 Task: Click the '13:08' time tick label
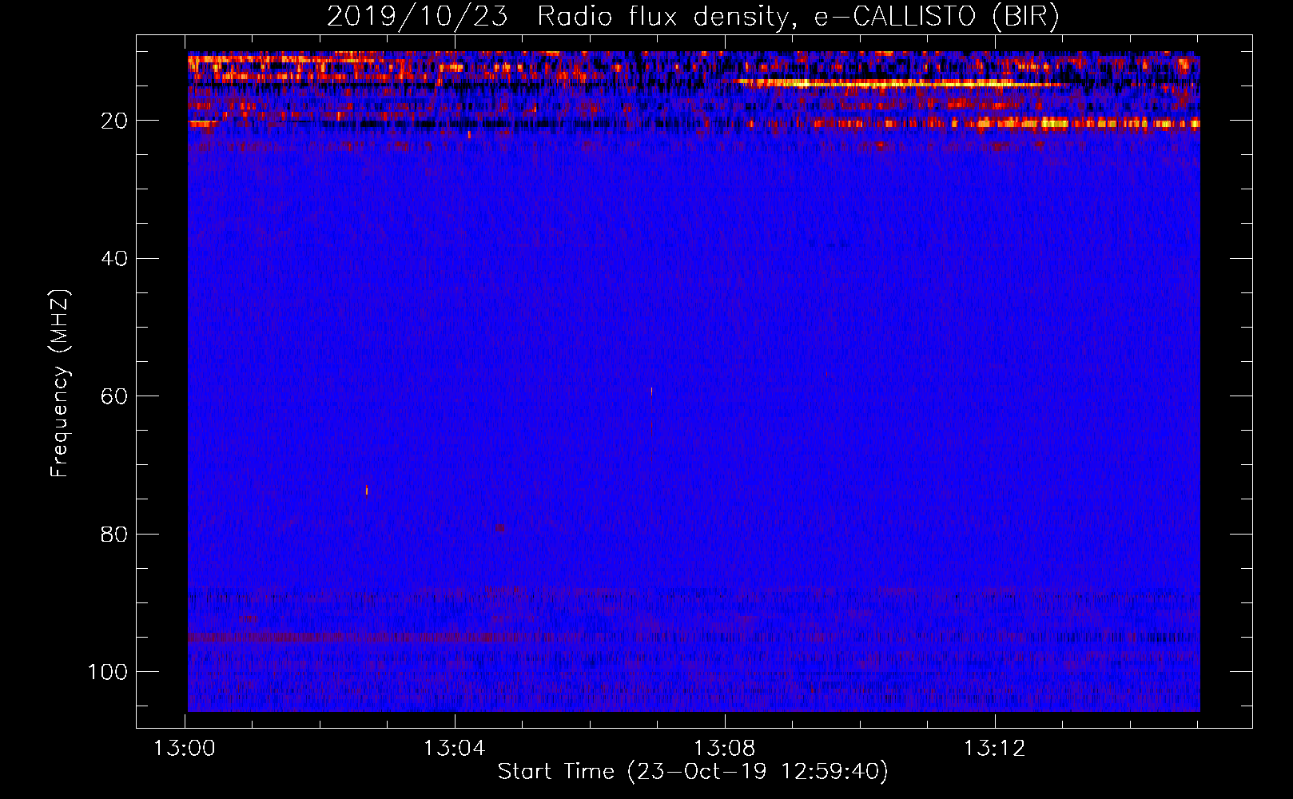point(725,749)
